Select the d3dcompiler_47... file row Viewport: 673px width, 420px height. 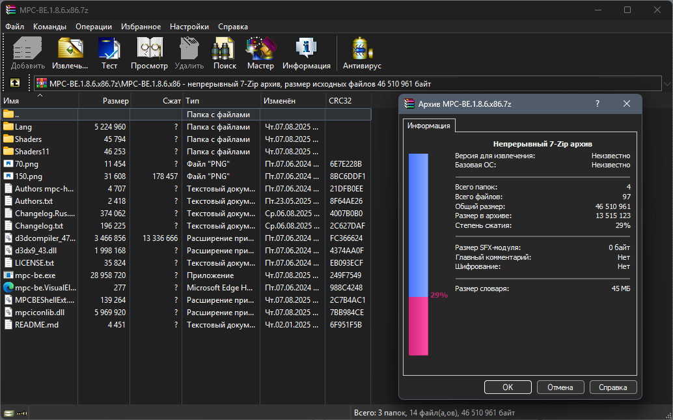pyautogui.click(x=185, y=238)
